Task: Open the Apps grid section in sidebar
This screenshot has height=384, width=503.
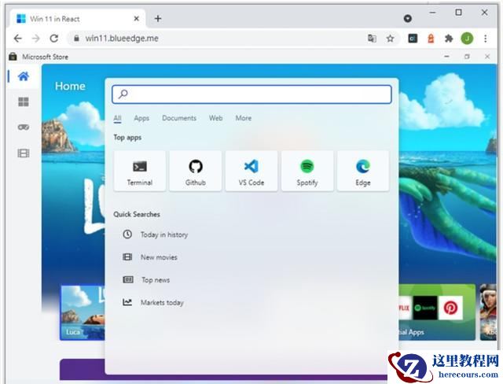Action: tap(24, 102)
